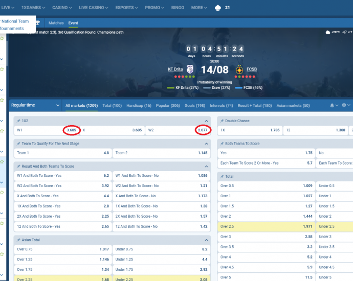This screenshot has height=281, width=353.
Task: Pin the Both Teams To Score market
Action: pos(222,144)
